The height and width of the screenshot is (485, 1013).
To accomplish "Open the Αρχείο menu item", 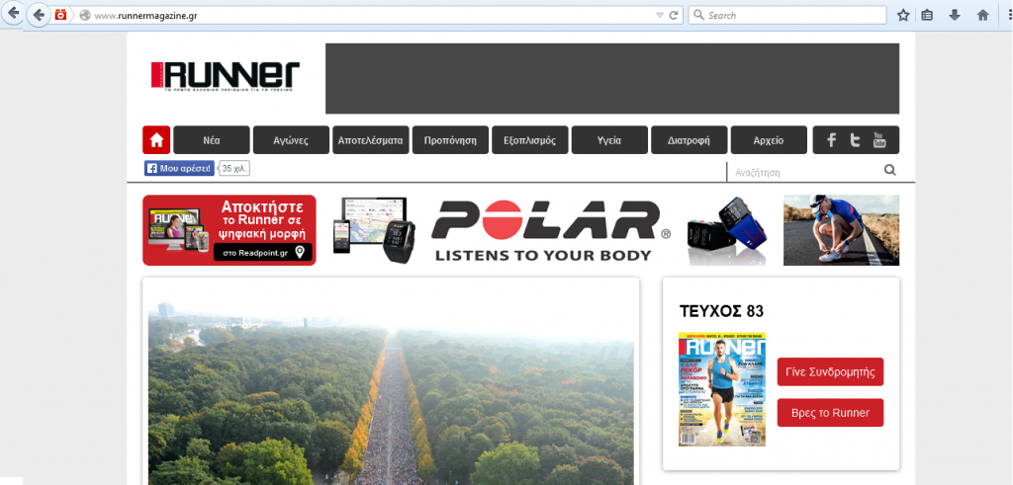I will (x=769, y=140).
